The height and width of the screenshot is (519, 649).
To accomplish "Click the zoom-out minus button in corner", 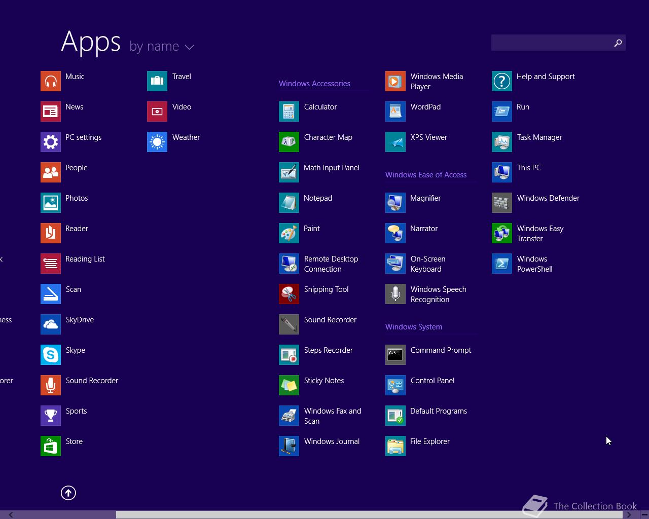I will (644, 515).
